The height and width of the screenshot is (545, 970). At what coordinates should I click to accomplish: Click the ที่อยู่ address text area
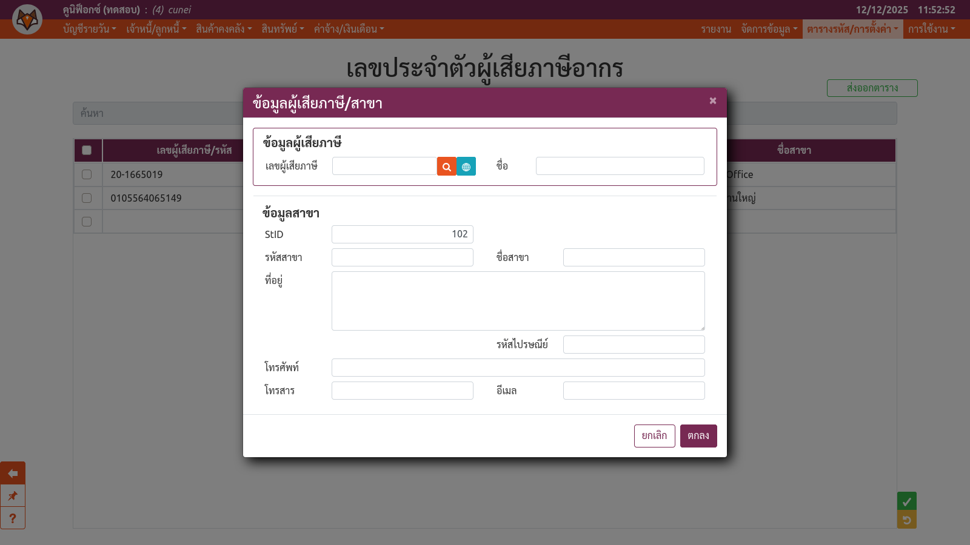pyautogui.click(x=518, y=301)
